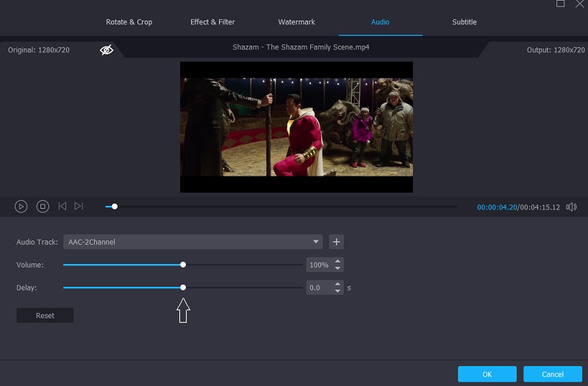
Task: Toggle preview visibility eye icon
Action: pyautogui.click(x=107, y=50)
